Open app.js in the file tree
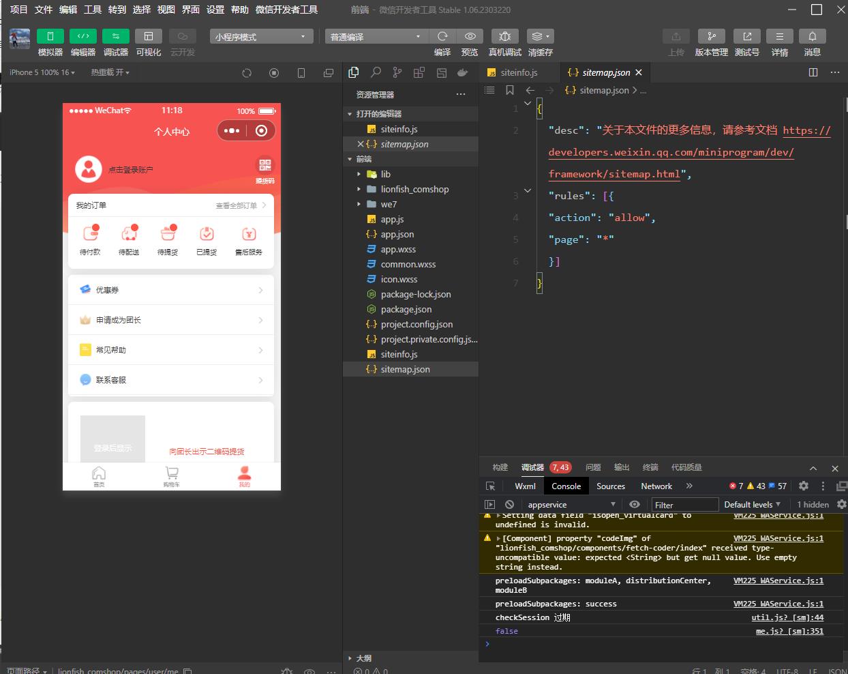 click(410, 219)
